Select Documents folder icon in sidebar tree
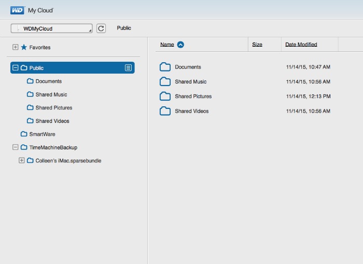363x264 pixels. click(30, 81)
